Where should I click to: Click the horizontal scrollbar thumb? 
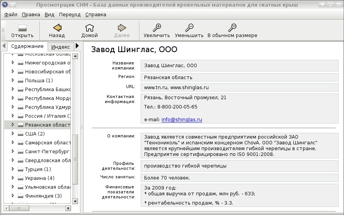(19, 208)
